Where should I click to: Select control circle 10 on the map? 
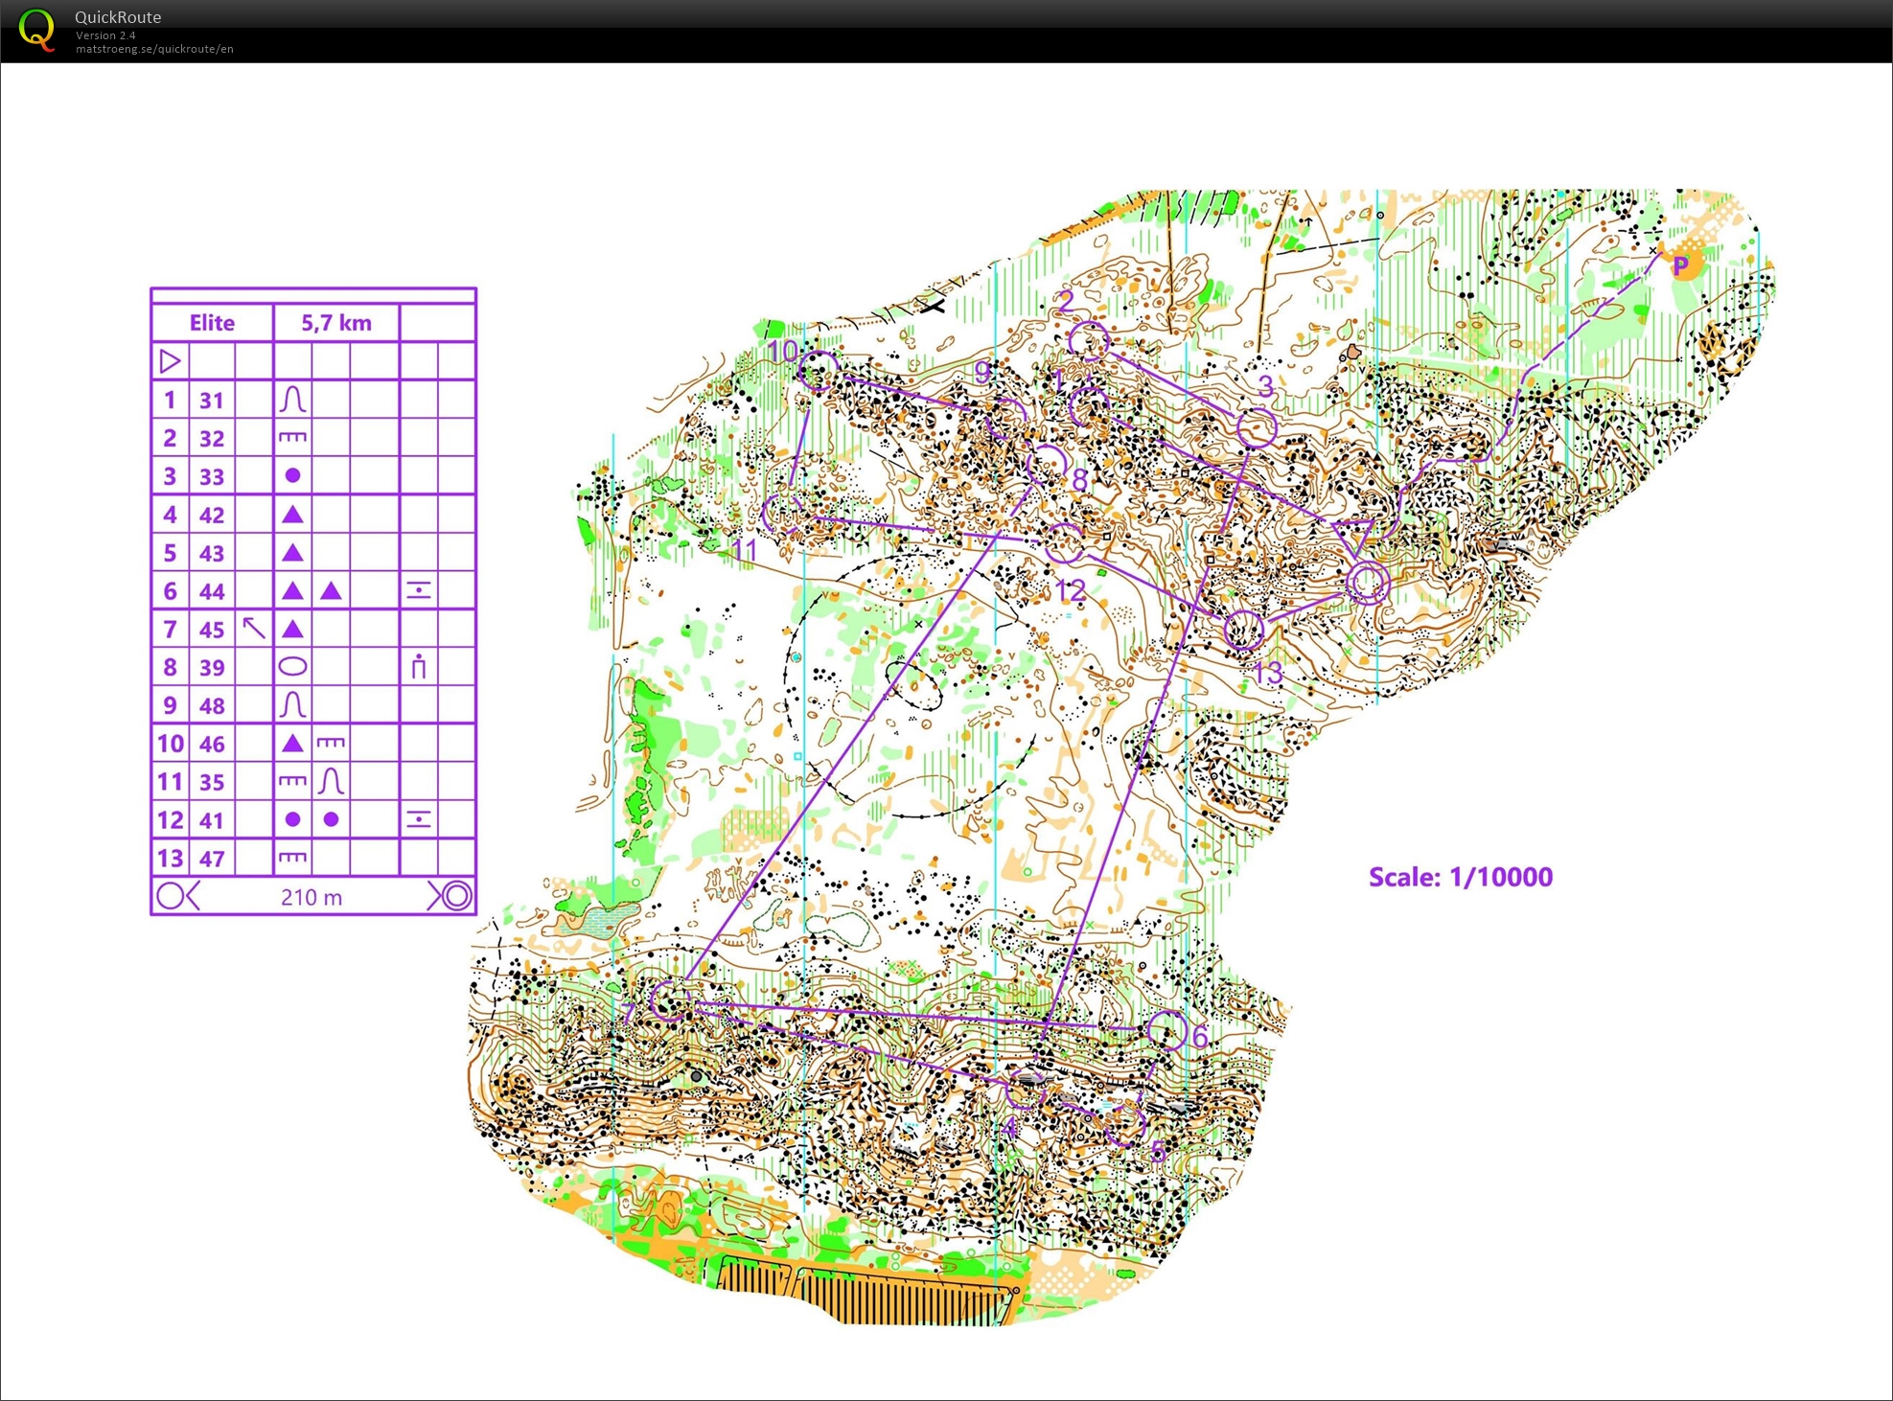tap(819, 370)
